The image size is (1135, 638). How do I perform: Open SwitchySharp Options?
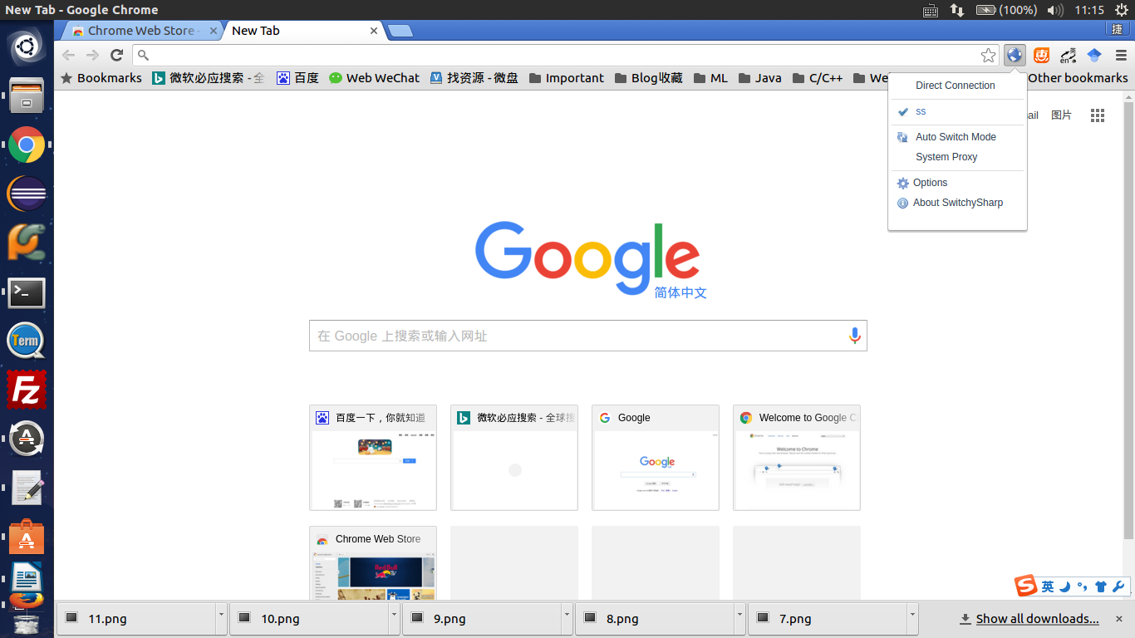pos(957,183)
